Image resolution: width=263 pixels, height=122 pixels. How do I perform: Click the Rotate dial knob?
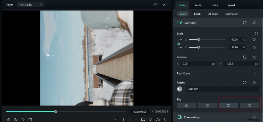tap(179, 89)
